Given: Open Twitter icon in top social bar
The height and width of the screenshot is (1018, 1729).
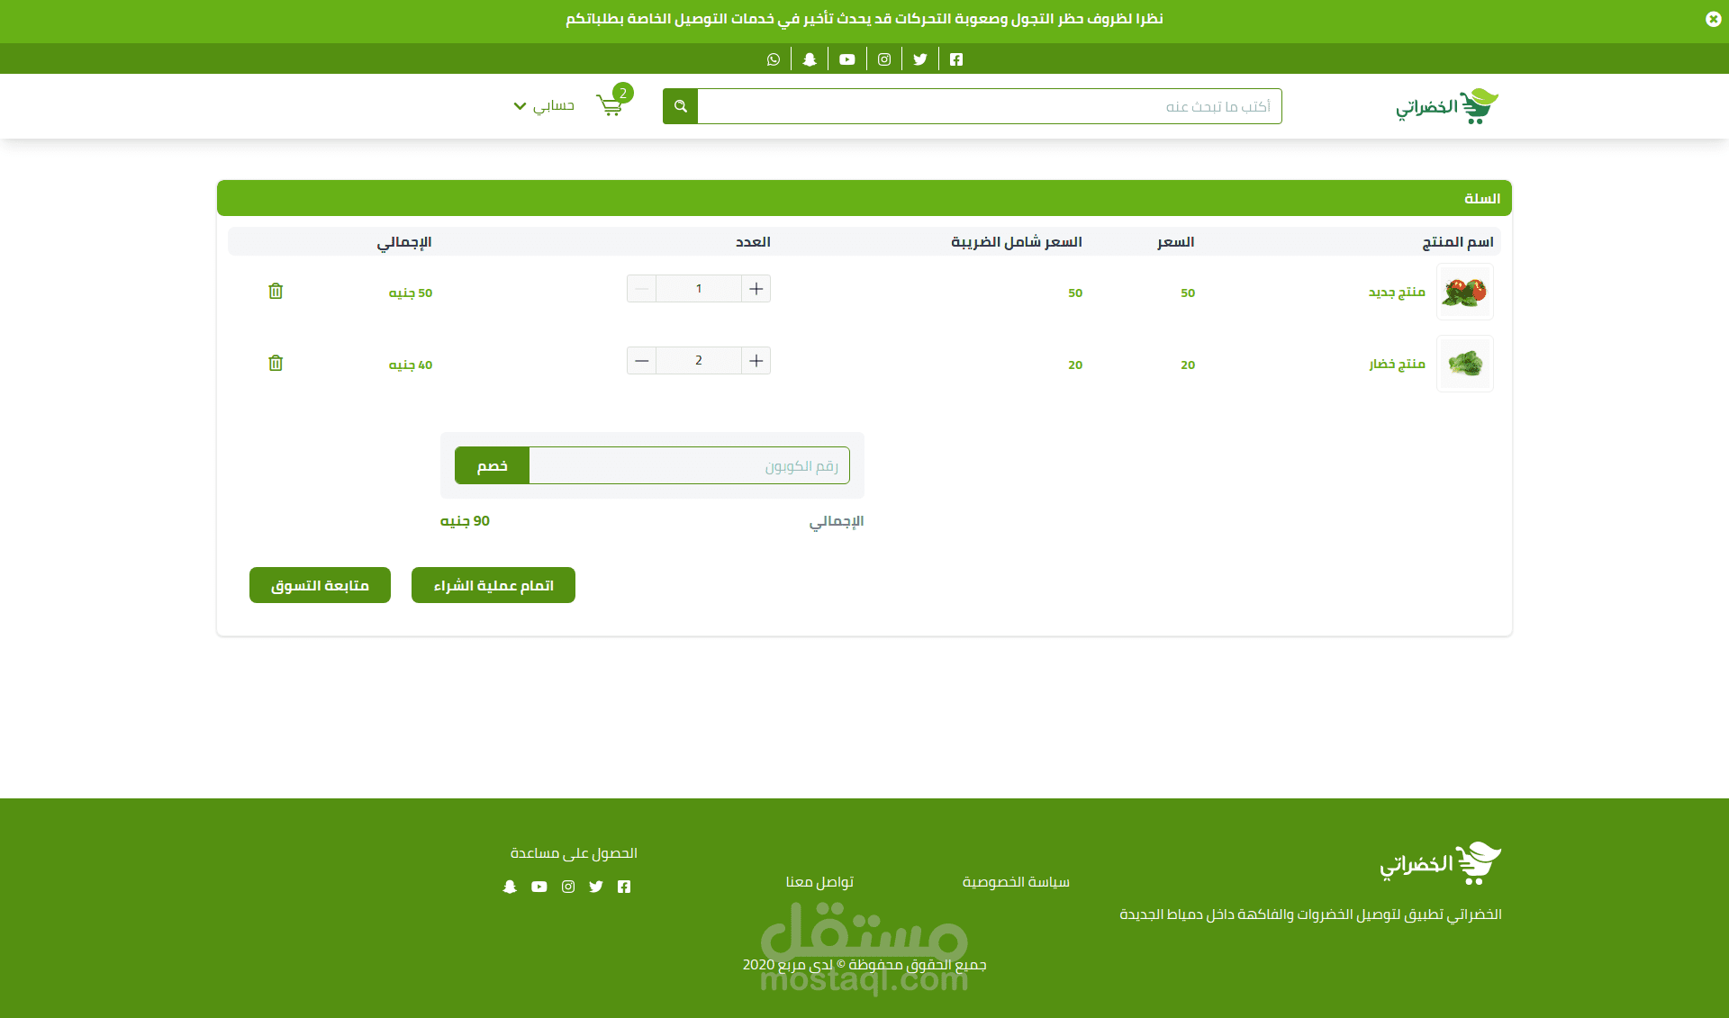Looking at the screenshot, I should [x=920, y=59].
